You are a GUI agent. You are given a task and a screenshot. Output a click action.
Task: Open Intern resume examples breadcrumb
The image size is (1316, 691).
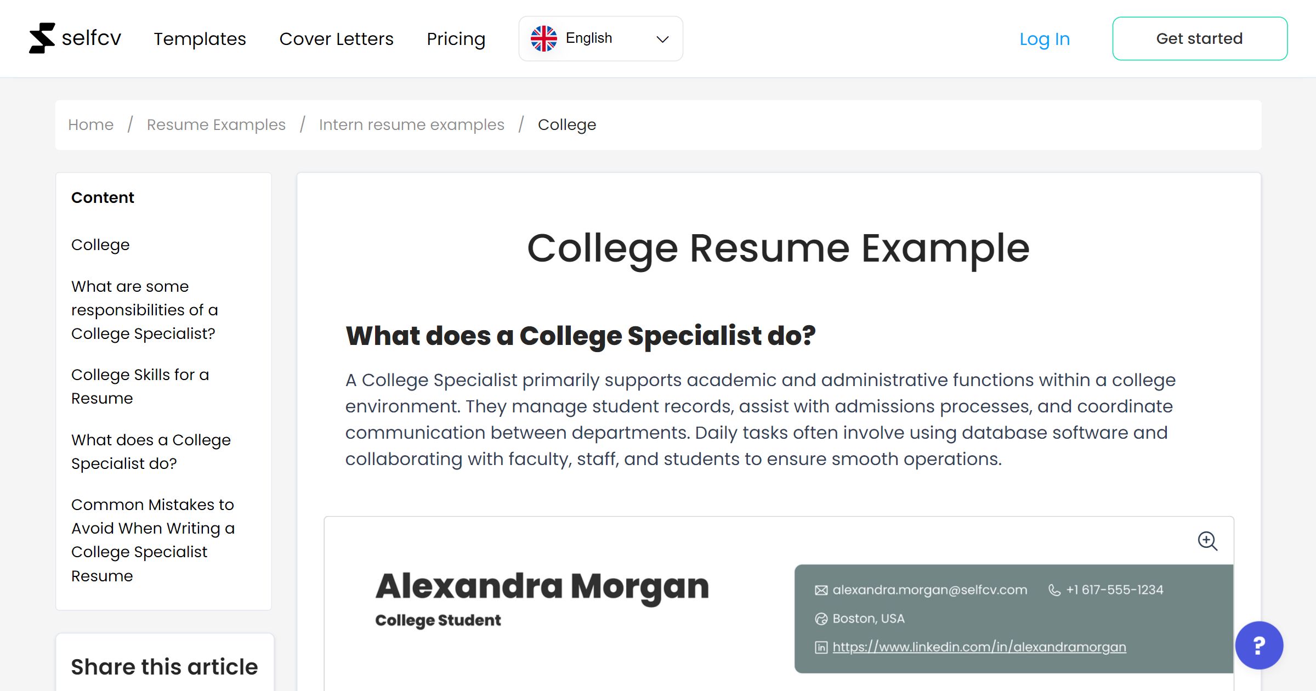click(412, 124)
